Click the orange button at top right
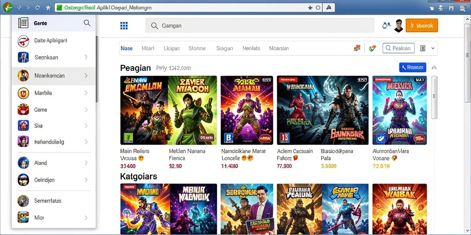471x235 pixels. click(421, 26)
